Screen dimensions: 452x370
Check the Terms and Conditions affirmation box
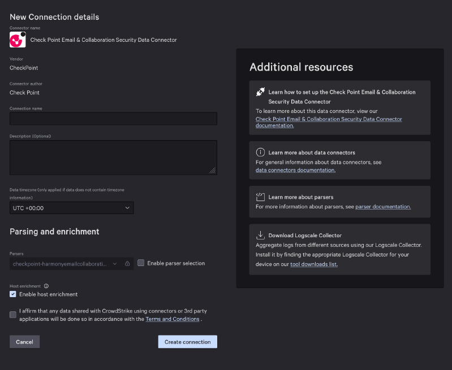(13, 315)
